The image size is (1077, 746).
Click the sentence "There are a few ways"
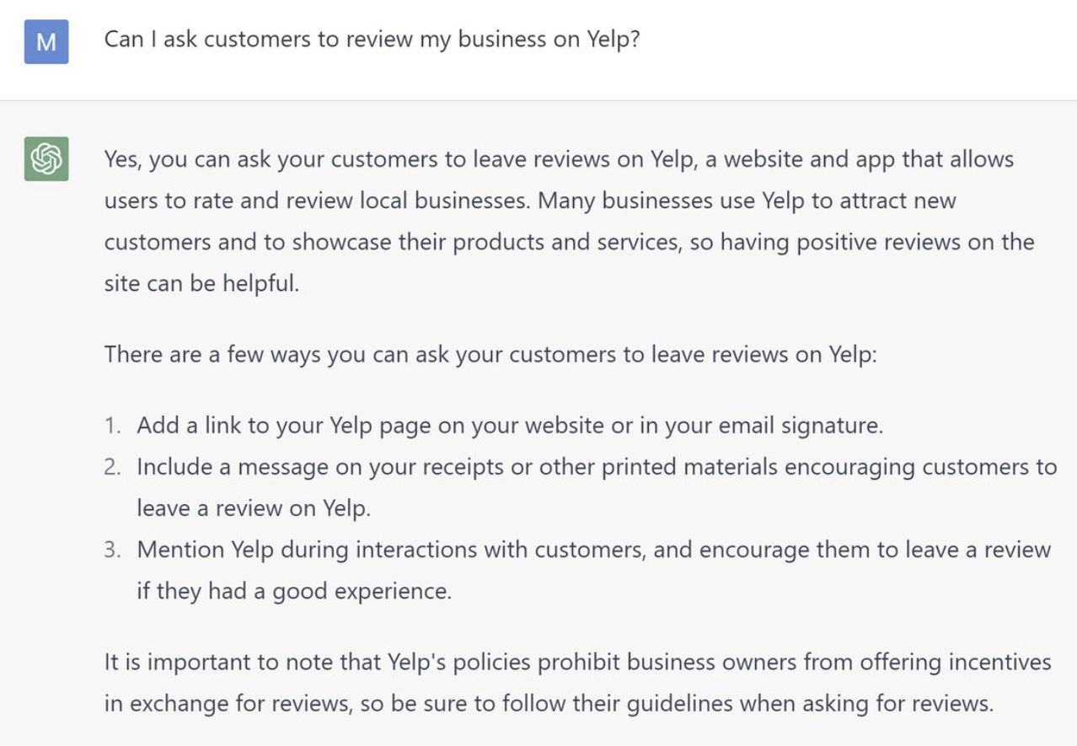490,354
